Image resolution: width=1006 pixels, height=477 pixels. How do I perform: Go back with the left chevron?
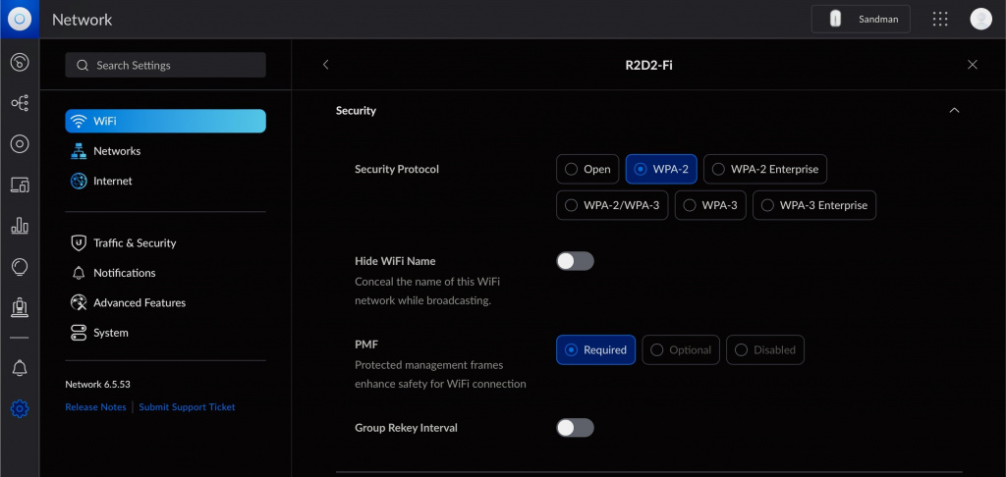(x=325, y=64)
